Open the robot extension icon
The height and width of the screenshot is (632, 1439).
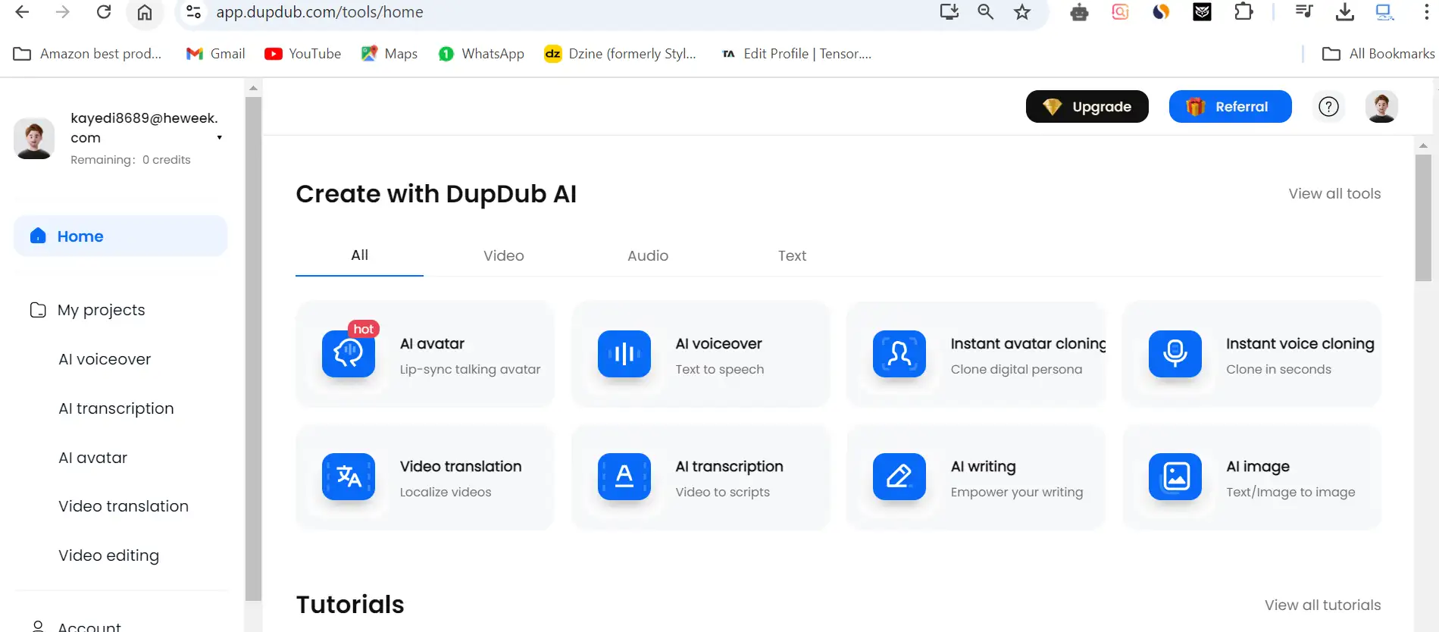[1079, 12]
